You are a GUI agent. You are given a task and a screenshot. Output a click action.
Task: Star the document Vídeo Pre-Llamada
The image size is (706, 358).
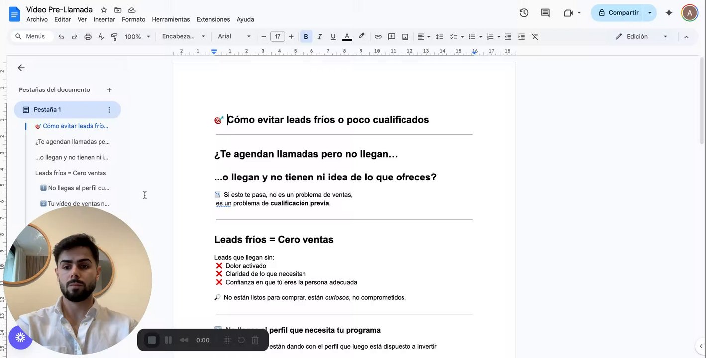[104, 10]
